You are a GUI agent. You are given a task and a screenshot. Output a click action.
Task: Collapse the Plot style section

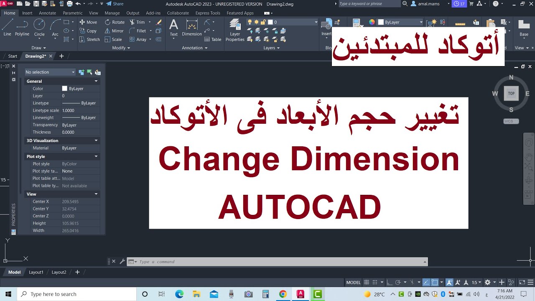click(x=96, y=156)
